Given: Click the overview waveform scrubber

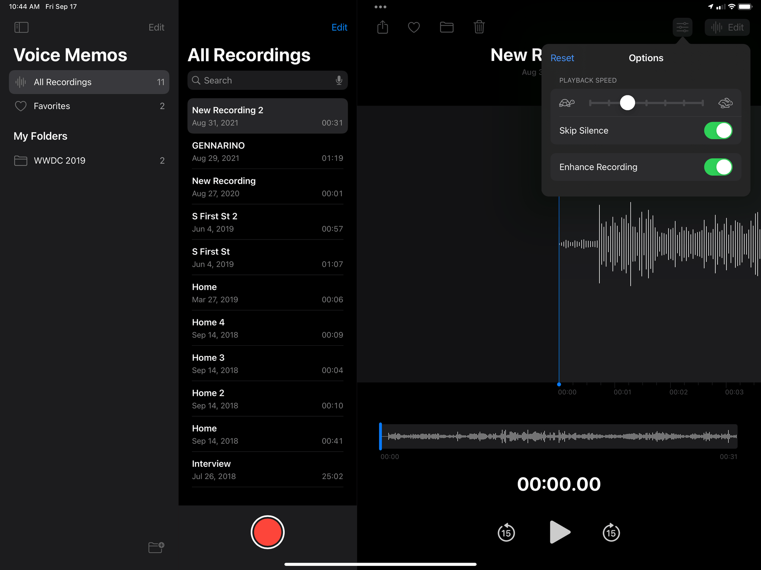Looking at the screenshot, I should pos(558,436).
